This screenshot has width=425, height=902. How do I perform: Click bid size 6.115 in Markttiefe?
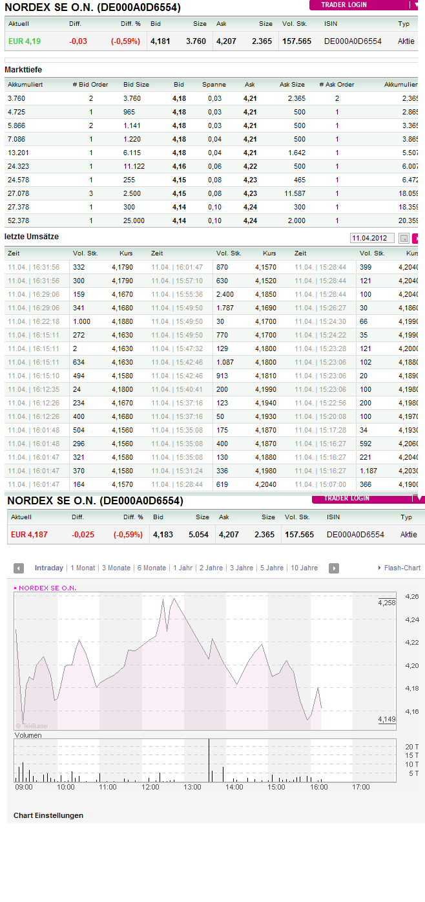coord(132,153)
